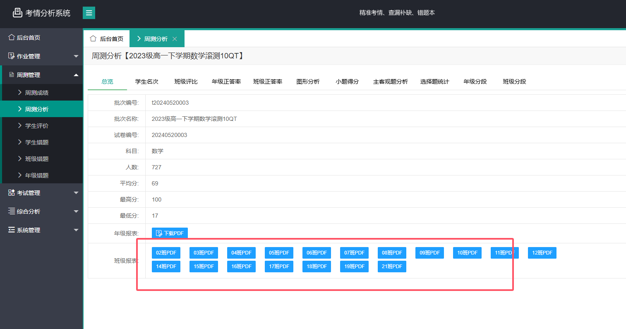The image size is (626, 329).
Task: Open 年级错题 in the sidebar
Action: 42,175
